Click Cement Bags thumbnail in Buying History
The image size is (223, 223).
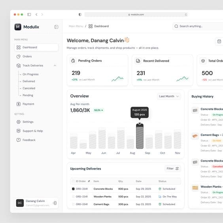(195, 136)
